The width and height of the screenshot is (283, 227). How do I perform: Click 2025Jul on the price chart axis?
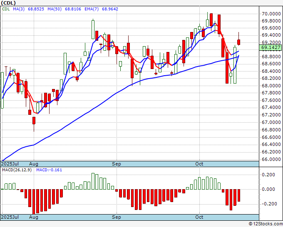click(10, 164)
